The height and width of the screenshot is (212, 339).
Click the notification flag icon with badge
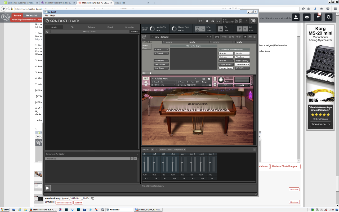click(x=318, y=17)
